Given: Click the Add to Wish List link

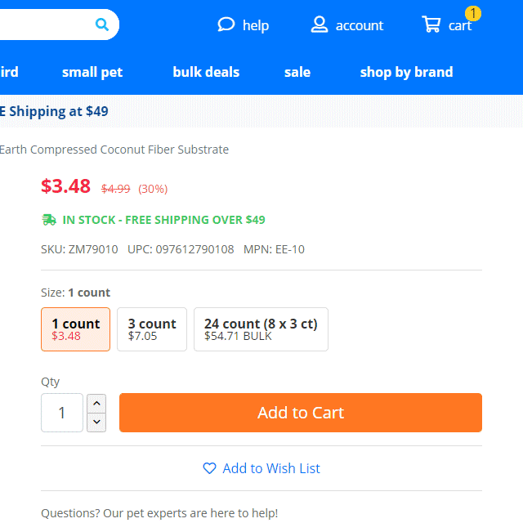Looking at the screenshot, I should coord(271,468).
